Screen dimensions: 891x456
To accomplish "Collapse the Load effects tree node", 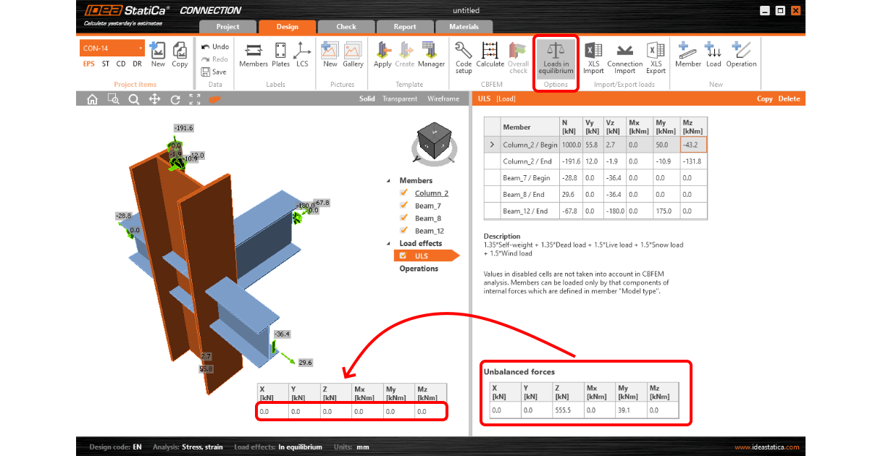I will pyautogui.click(x=388, y=243).
